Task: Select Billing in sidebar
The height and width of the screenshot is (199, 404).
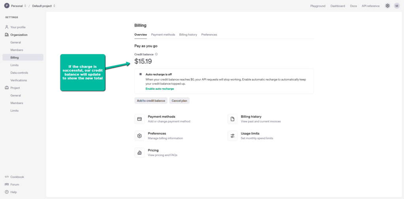Action: pyautogui.click(x=23, y=58)
